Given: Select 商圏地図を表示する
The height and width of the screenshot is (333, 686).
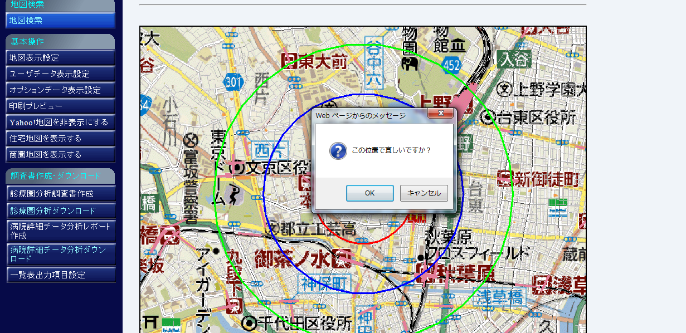Looking at the screenshot, I should click(60, 154).
